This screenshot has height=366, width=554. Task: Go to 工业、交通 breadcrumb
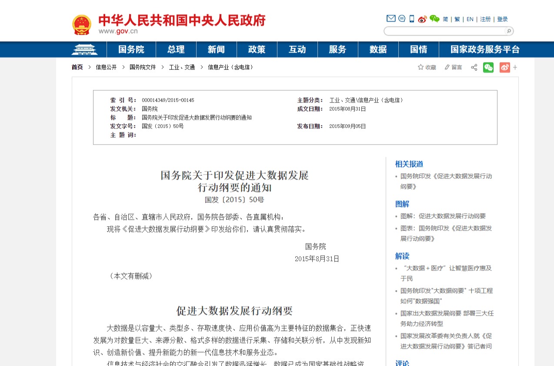pos(182,67)
